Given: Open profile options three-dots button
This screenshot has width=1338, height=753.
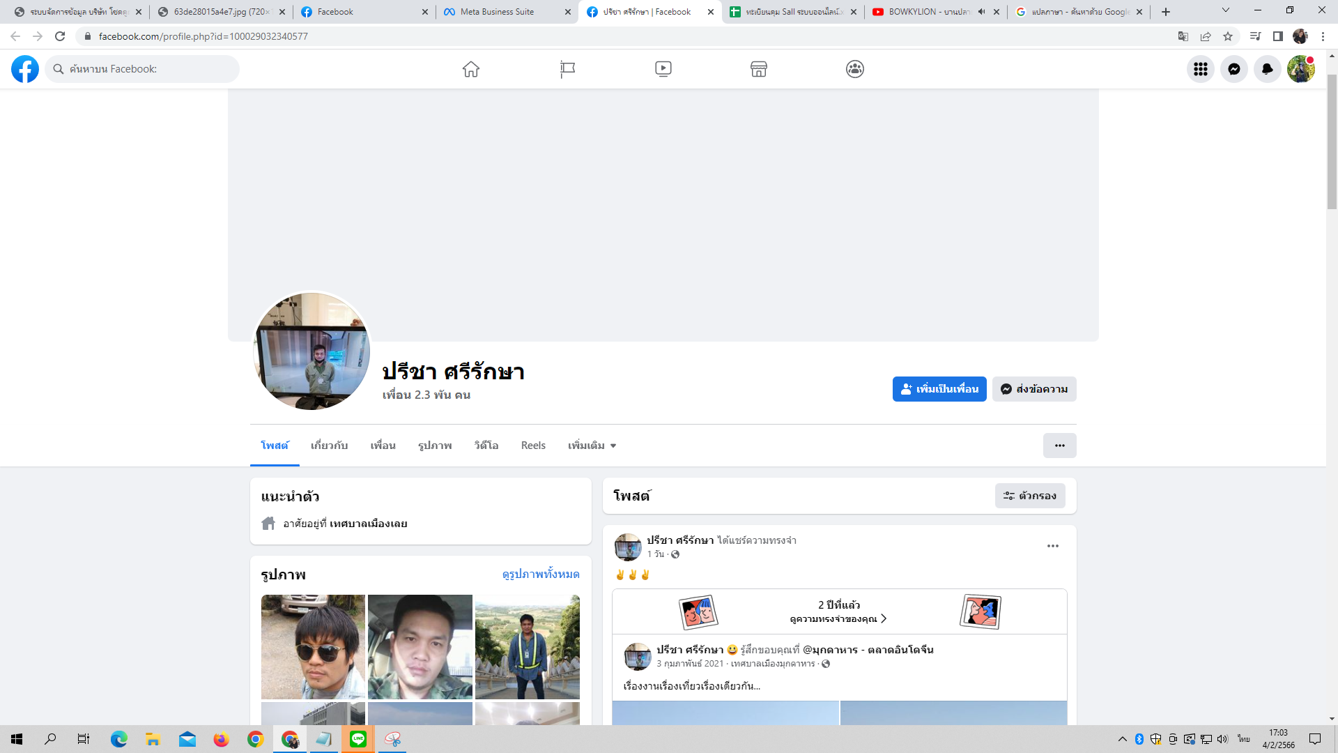Looking at the screenshot, I should coord(1059,446).
